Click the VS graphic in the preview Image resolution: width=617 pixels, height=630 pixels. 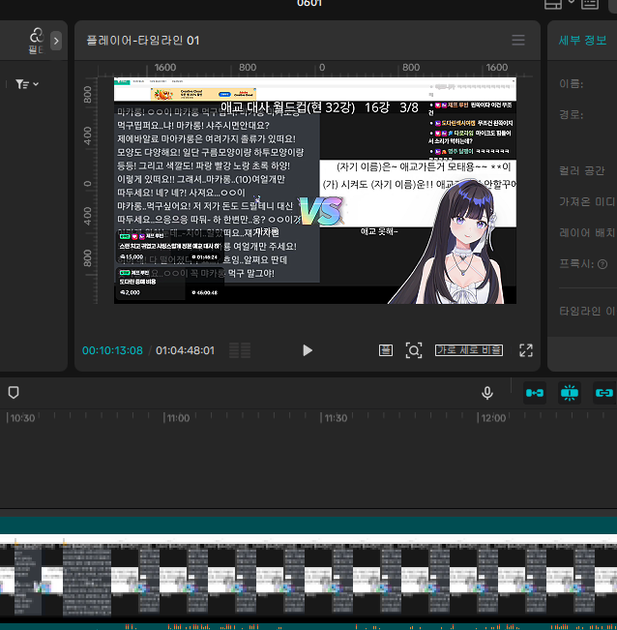322,211
